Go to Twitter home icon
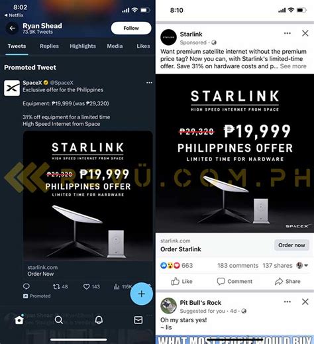 19,319
